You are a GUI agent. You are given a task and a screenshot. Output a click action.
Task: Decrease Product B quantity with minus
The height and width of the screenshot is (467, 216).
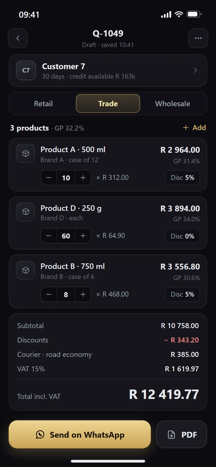tap(49, 294)
